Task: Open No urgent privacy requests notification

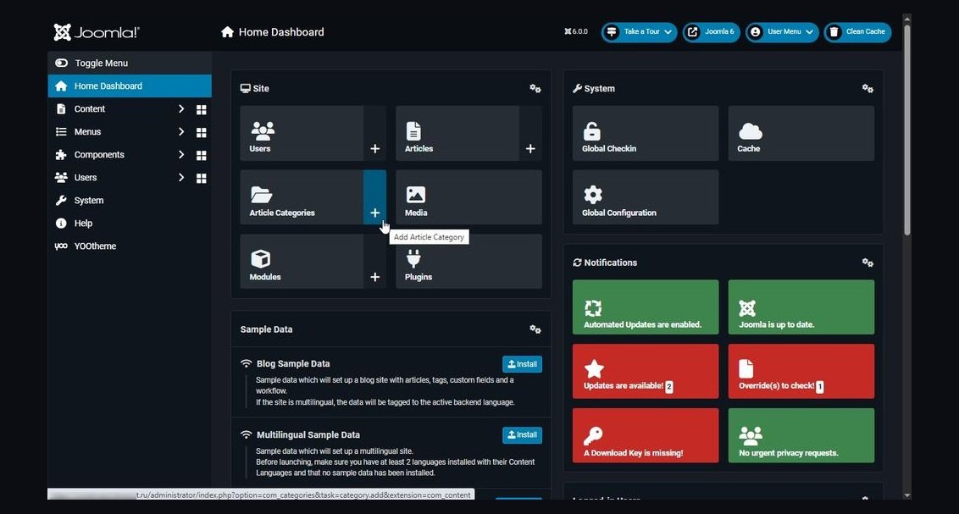Action: tap(801, 435)
